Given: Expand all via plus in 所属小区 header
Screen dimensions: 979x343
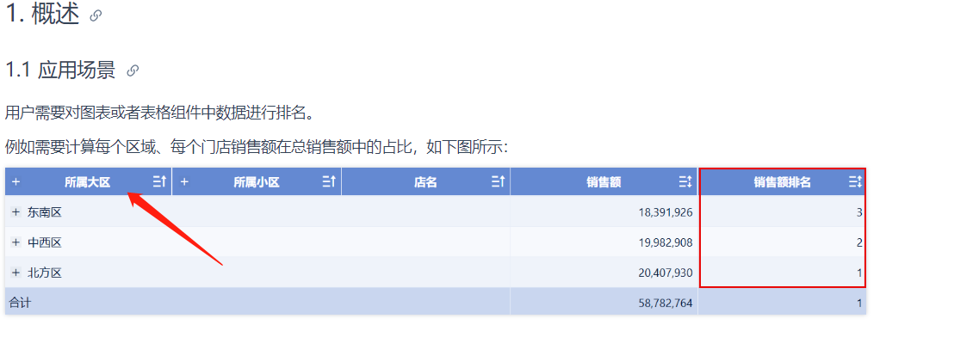Looking at the screenshot, I should point(184,182).
